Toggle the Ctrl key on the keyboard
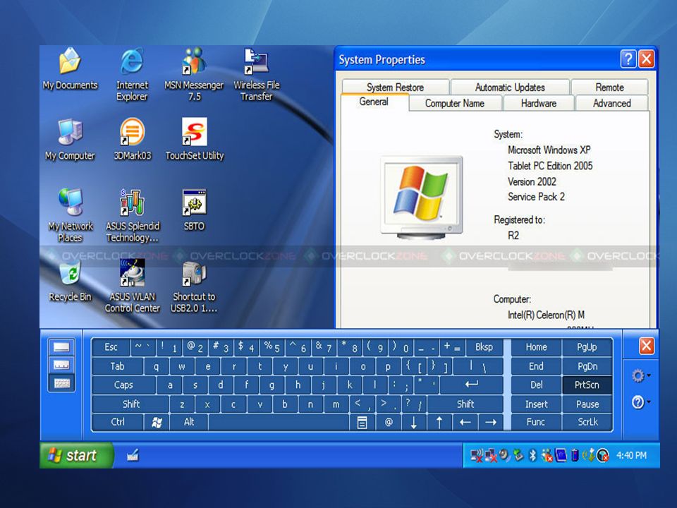Viewport: 677px width, 508px height. click(x=118, y=422)
